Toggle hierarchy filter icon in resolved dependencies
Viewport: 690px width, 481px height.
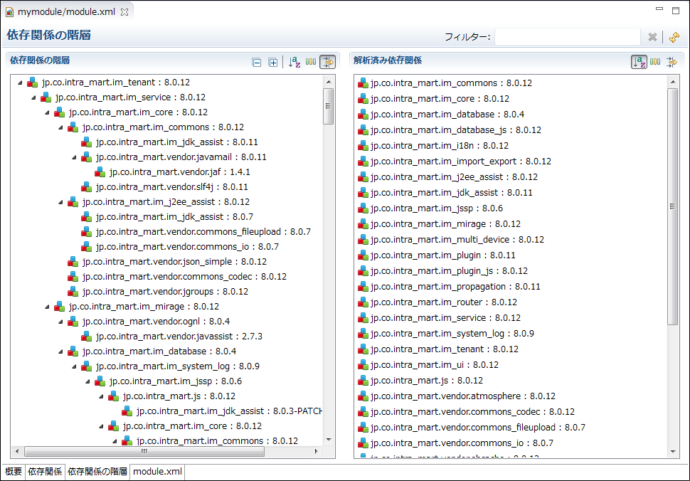[x=672, y=62]
